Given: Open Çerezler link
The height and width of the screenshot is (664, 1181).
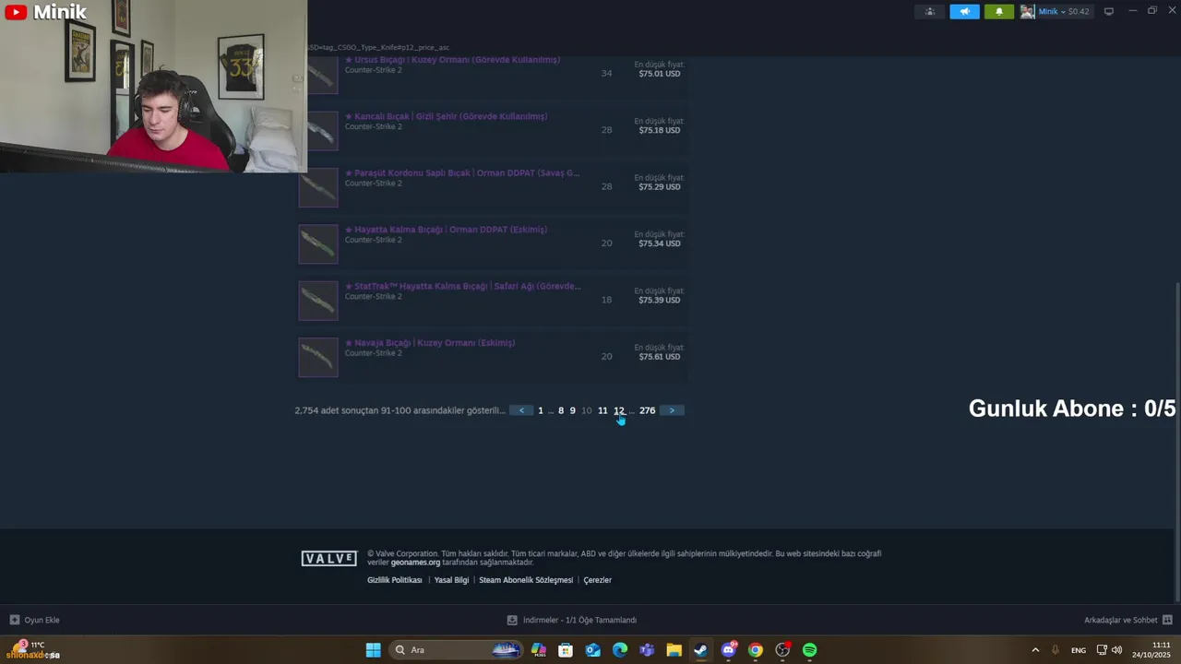Looking at the screenshot, I should [598, 580].
